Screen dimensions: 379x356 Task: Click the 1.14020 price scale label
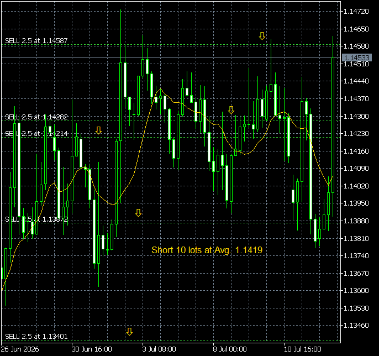click(356, 186)
